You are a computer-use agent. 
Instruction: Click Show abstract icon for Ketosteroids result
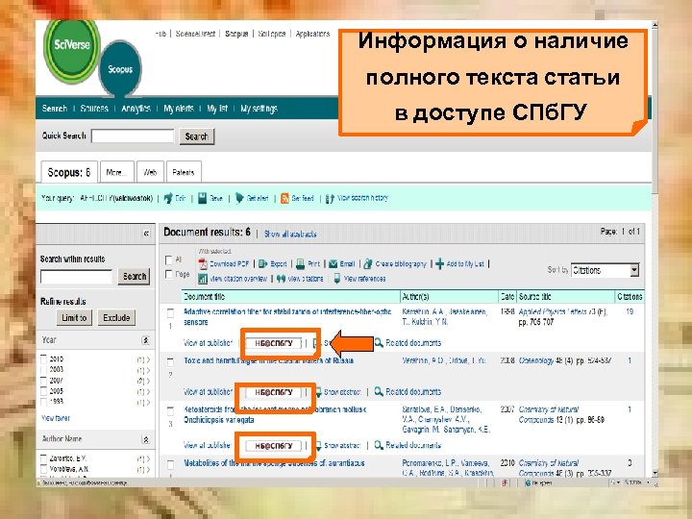point(318,445)
